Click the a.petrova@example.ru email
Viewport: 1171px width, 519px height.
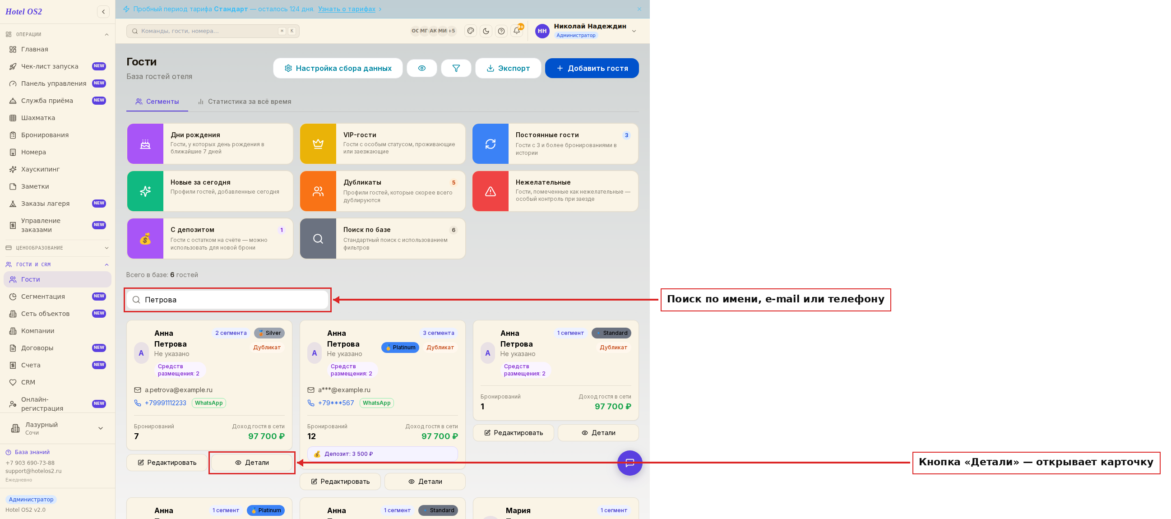pos(179,390)
